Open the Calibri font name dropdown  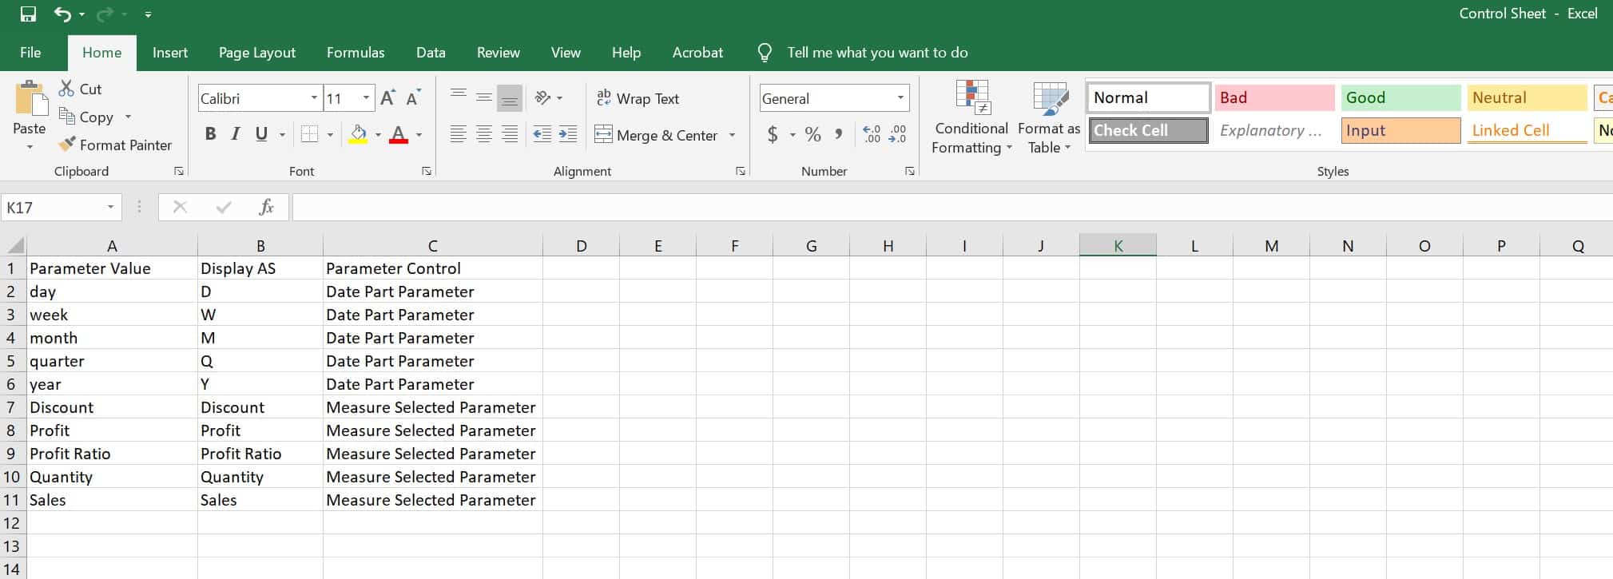pyautogui.click(x=314, y=98)
